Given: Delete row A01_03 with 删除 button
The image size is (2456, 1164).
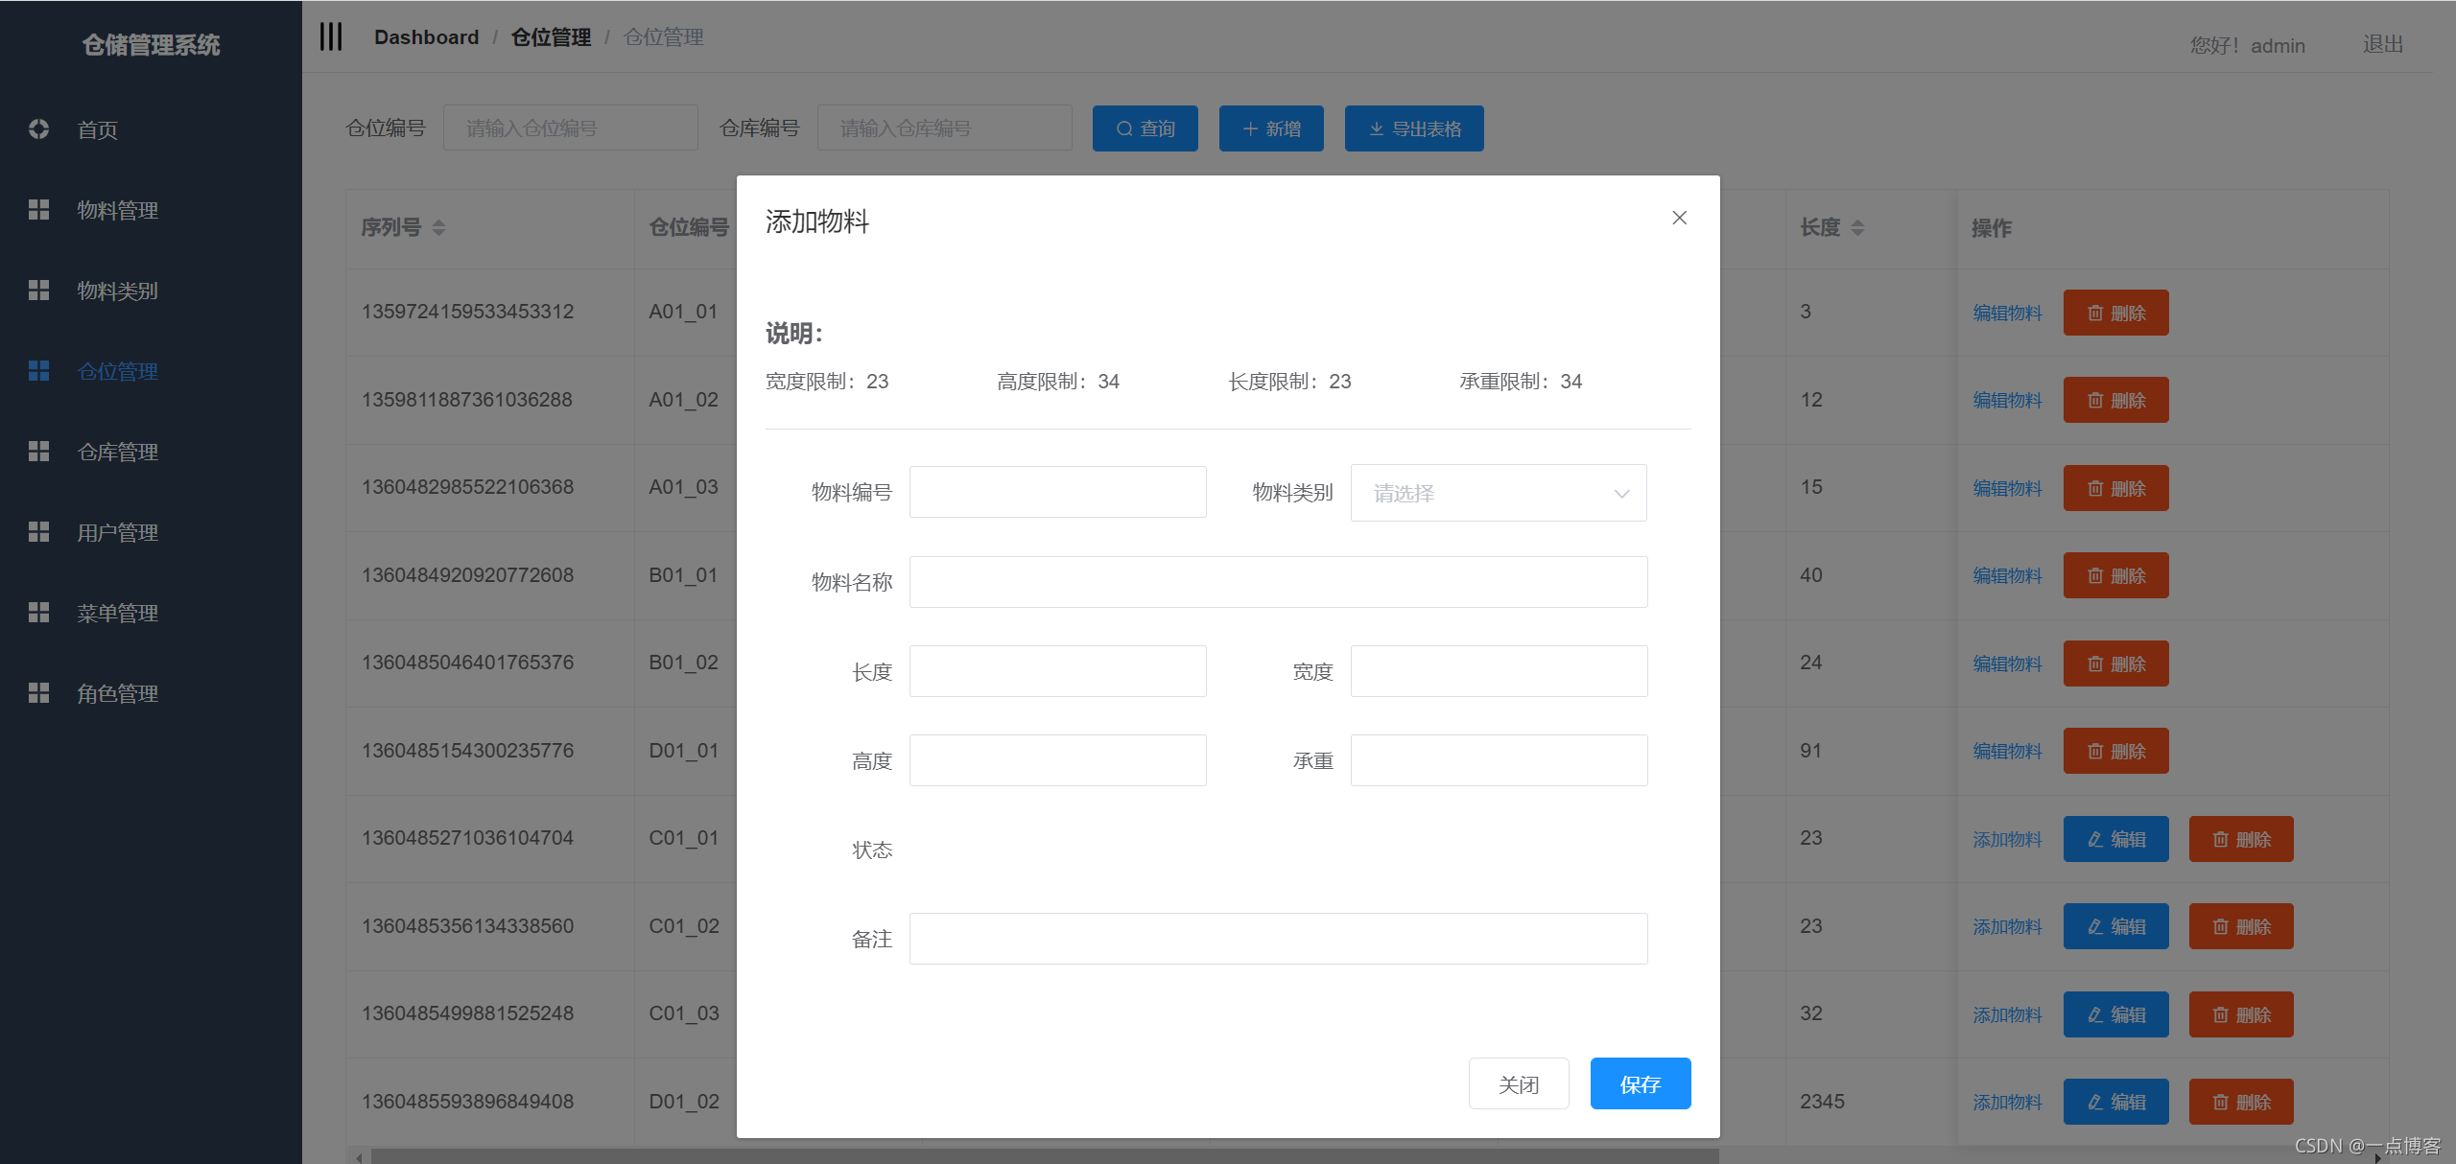Looking at the screenshot, I should coord(2115,488).
